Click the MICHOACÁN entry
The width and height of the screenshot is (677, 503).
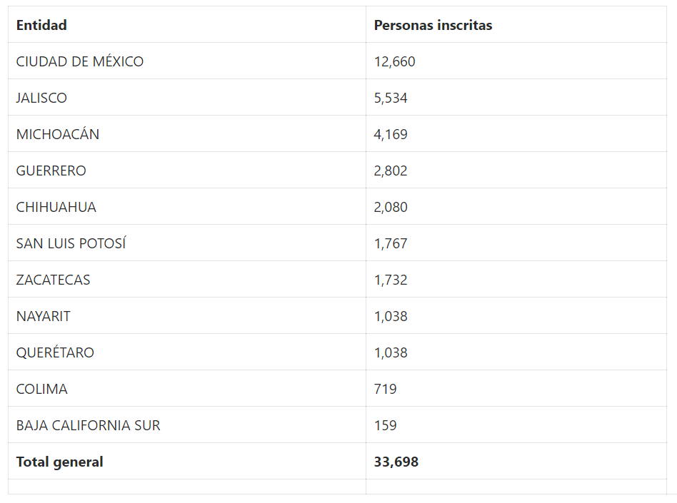tap(57, 134)
